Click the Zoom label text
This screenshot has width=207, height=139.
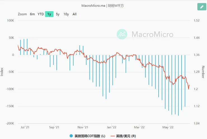pyautogui.click(x=22, y=14)
